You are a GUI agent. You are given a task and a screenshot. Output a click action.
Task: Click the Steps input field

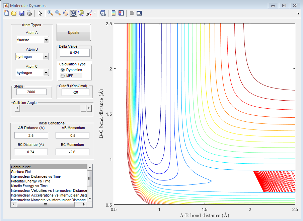[32, 92]
